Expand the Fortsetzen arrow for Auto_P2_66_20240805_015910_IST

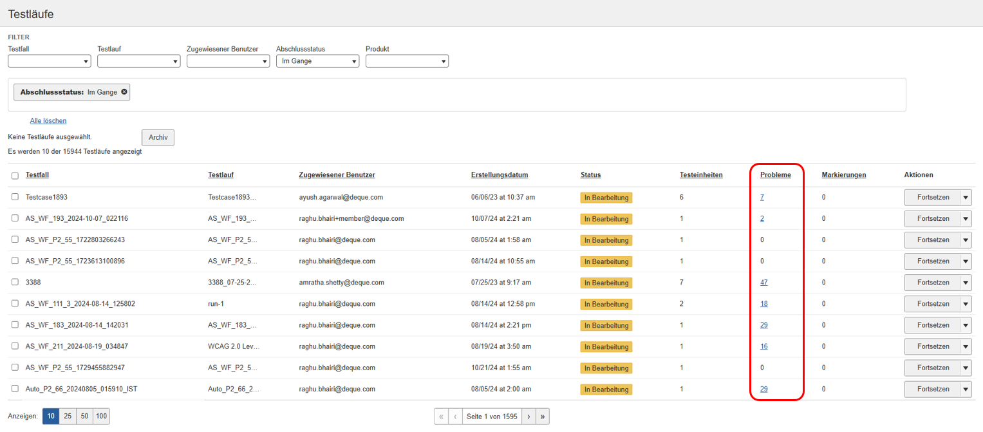coord(965,390)
